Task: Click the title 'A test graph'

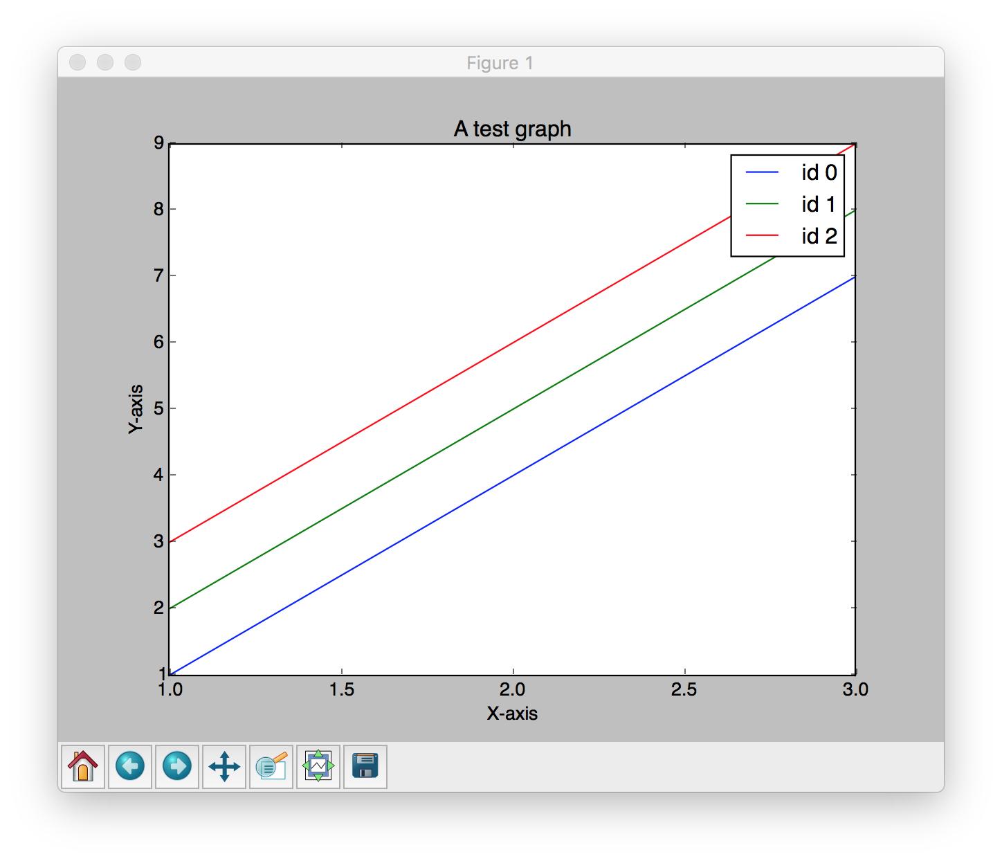Action: pyautogui.click(x=512, y=128)
